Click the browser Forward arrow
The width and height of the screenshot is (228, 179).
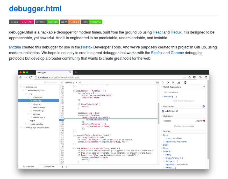click(x=26, y=77)
